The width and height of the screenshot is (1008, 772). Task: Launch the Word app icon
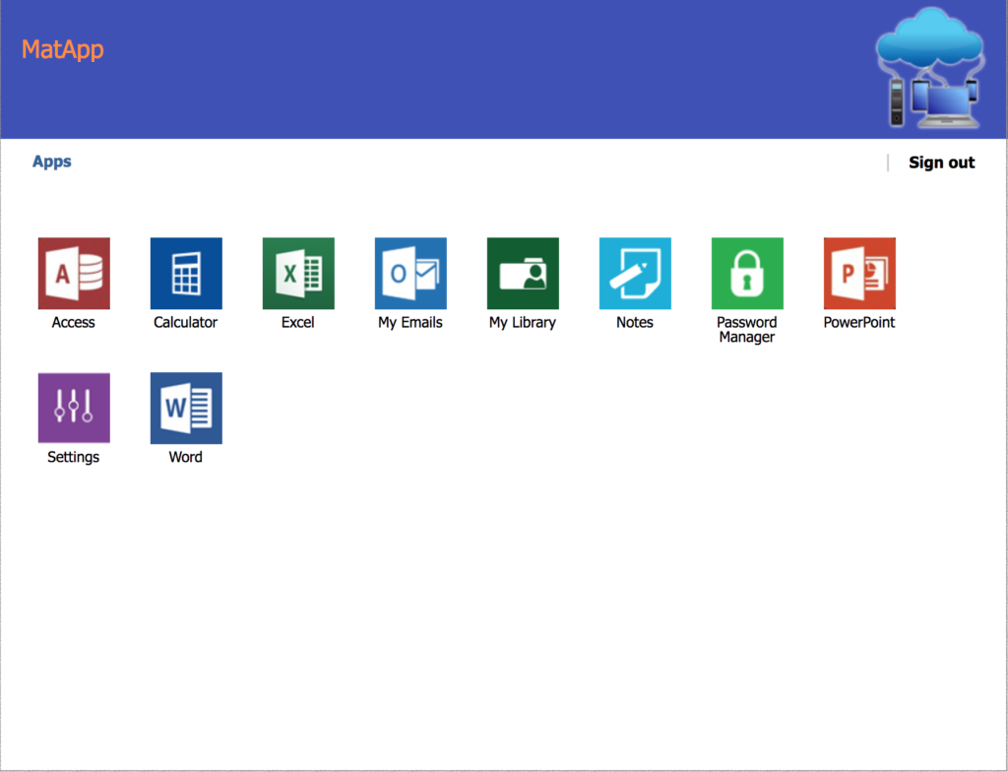click(186, 408)
